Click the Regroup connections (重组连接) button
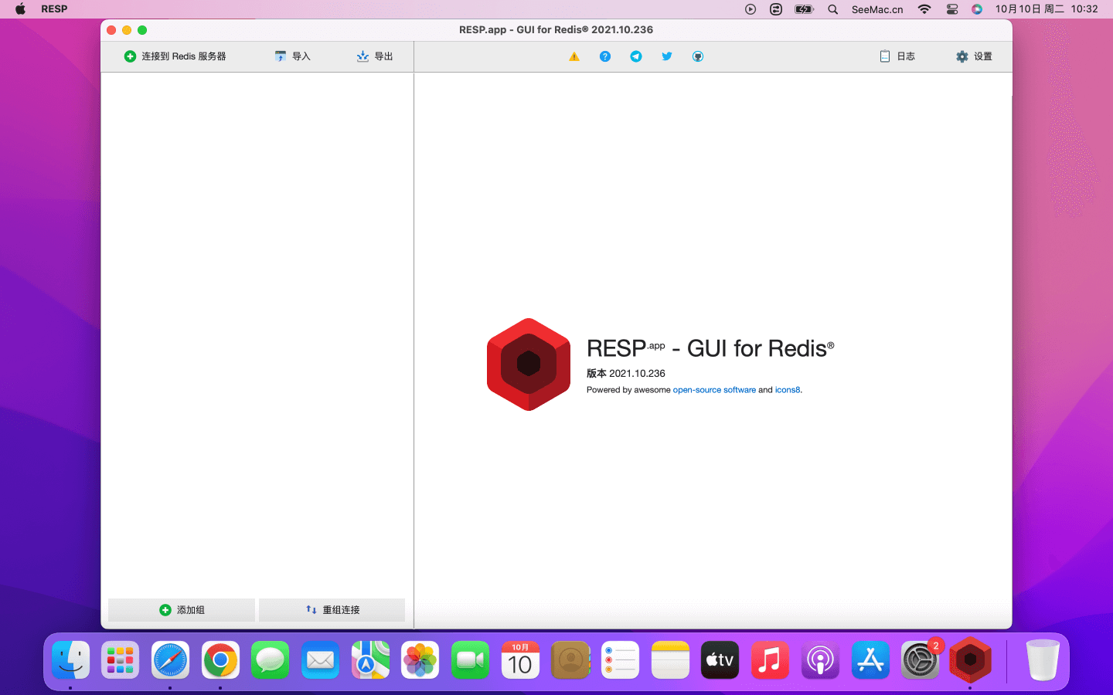 (x=332, y=610)
